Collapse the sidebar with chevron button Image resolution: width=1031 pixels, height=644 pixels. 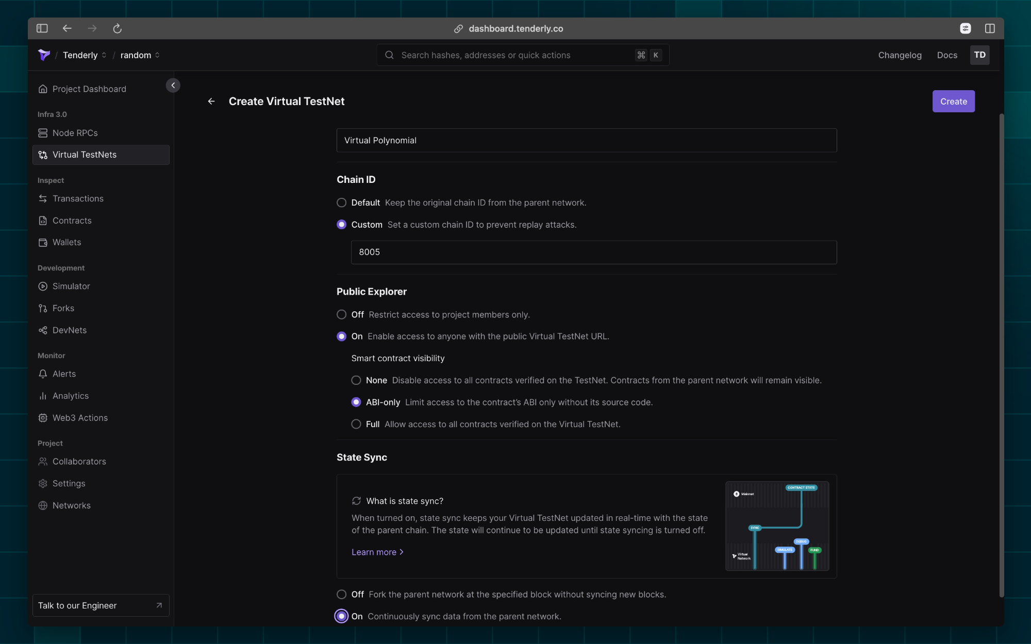[173, 86]
